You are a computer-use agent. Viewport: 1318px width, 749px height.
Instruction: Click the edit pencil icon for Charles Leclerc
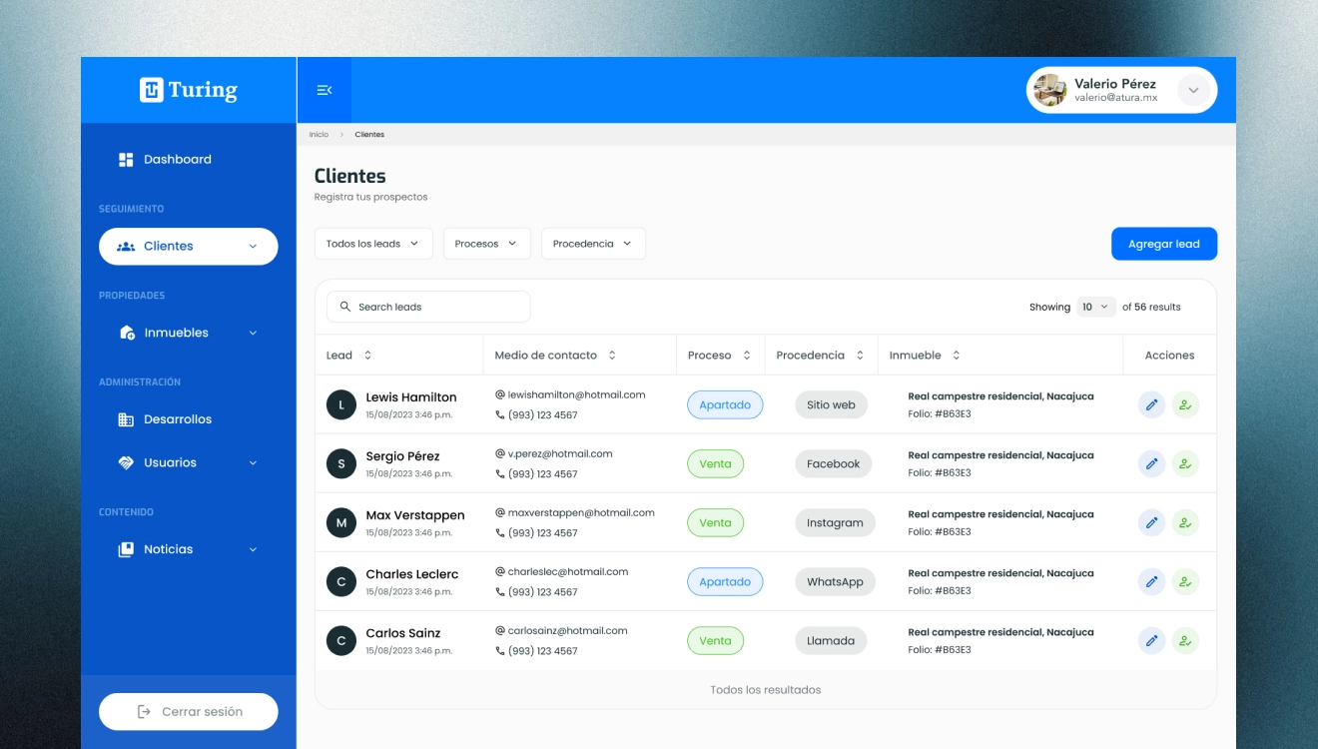click(1151, 581)
